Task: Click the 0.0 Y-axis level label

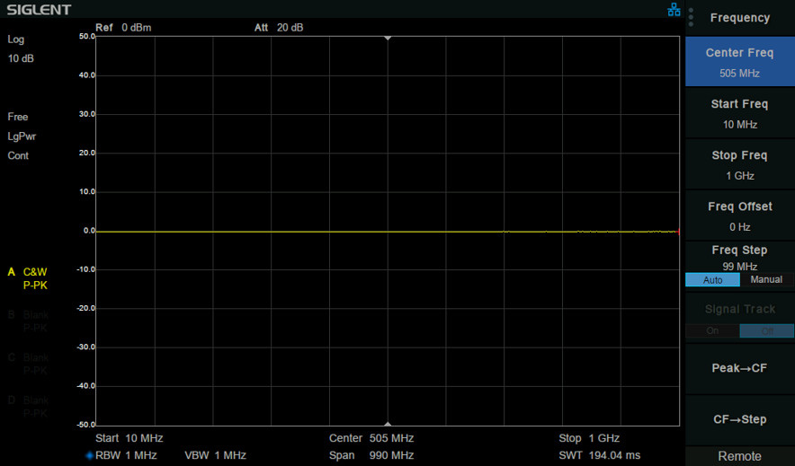Action: pos(89,231)
